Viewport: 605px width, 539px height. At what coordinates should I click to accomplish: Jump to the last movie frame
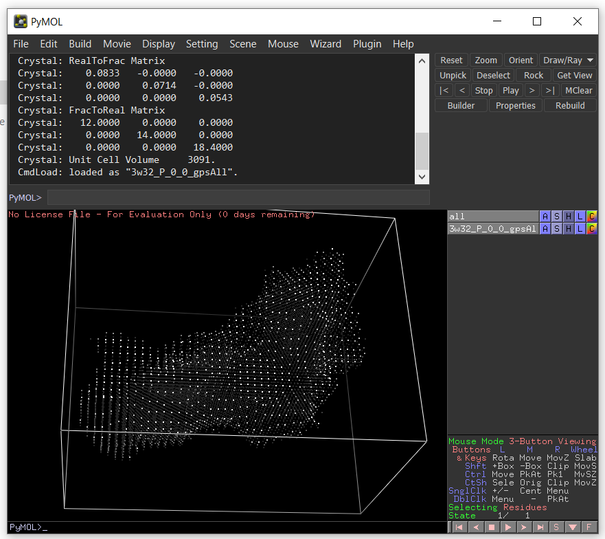click(x=540, y=527)
